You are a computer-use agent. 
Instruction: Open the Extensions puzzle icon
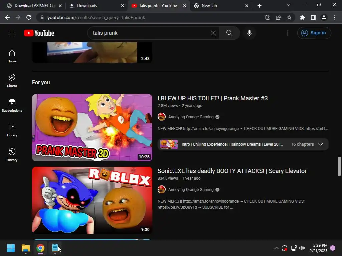tap(303, 17)
